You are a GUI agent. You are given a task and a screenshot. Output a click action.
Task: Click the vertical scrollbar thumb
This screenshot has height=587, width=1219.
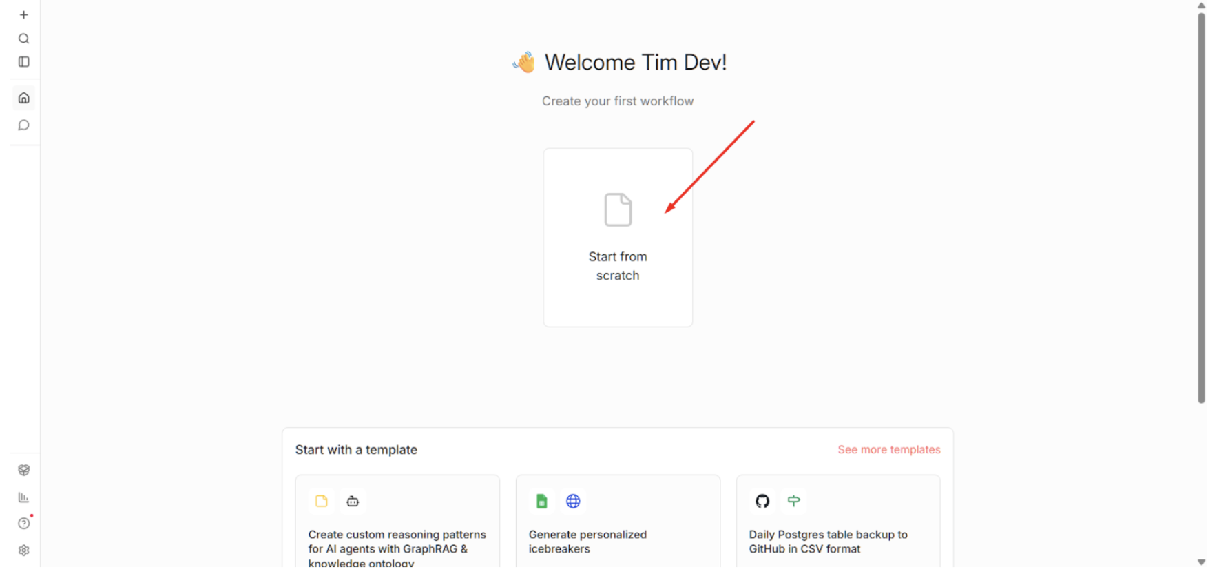tap(1201, 208)
